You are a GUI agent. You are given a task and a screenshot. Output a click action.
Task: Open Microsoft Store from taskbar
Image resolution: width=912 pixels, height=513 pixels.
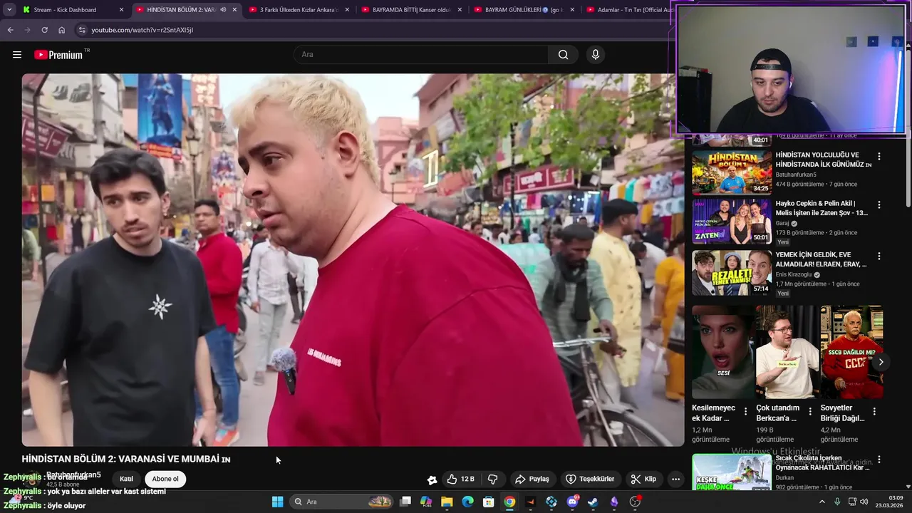[489, 502]
